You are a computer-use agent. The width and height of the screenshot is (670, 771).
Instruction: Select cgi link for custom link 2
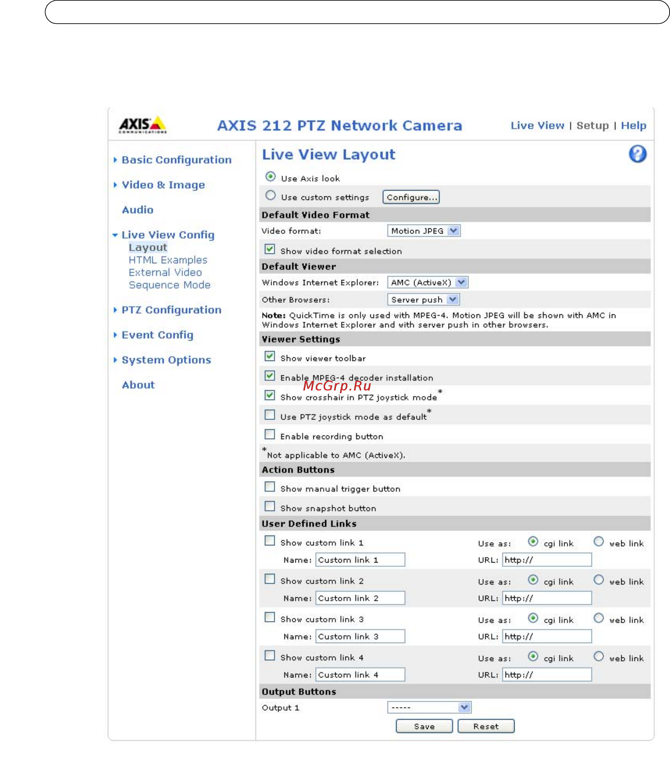point(533,580)
